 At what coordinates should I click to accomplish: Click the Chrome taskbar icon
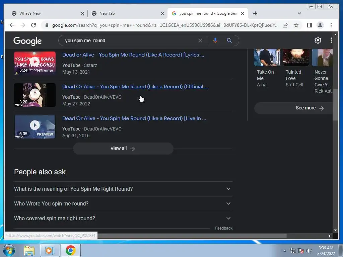point(70,250)
